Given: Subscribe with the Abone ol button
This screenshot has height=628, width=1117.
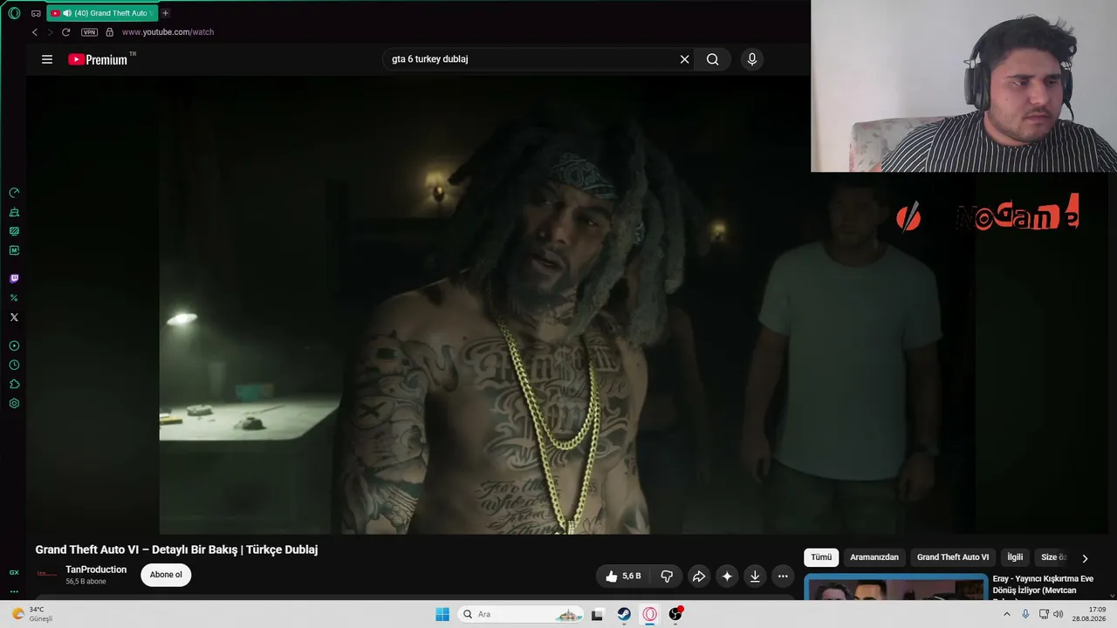Looking at the screenshot, I should (166, 575).
